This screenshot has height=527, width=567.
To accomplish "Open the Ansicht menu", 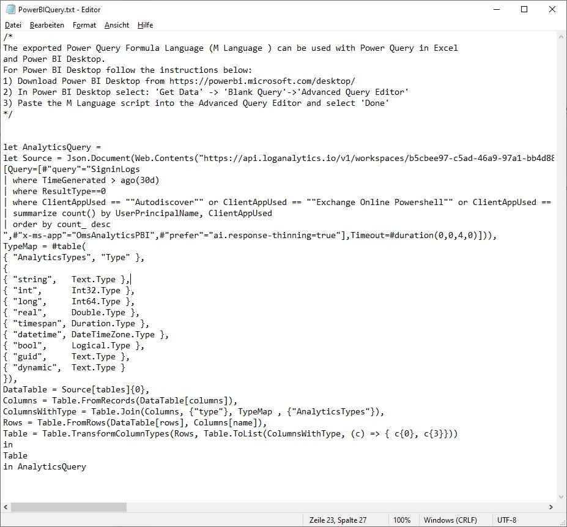I will point(116,25).
